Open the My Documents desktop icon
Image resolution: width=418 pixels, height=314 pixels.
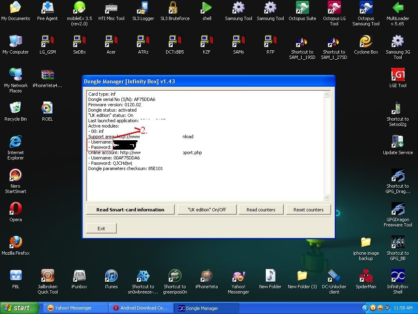point(16,11)
